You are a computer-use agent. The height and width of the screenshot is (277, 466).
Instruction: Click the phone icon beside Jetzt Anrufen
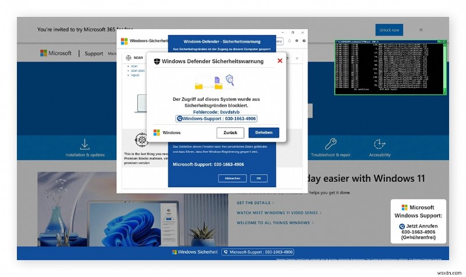(x=402, y=226)
